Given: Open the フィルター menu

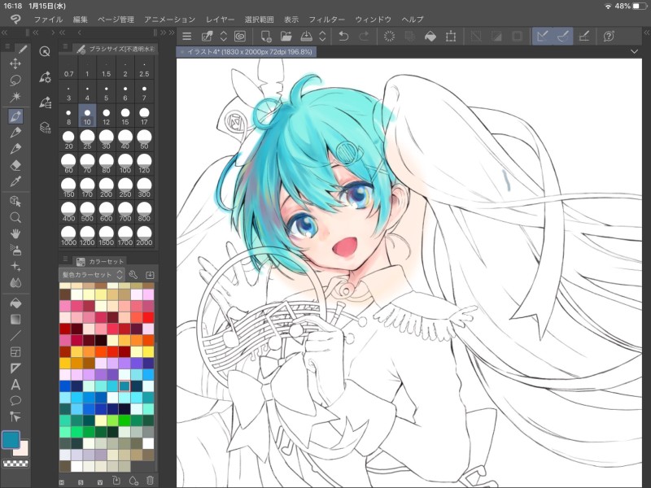Looking at the screenshot, I should (x=327, y=20).
